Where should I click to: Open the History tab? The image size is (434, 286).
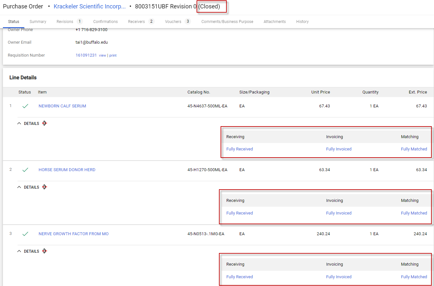point(302,22)
